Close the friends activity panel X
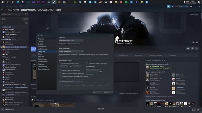The width and height of the screenshot is (202, 113). [138, 61]
